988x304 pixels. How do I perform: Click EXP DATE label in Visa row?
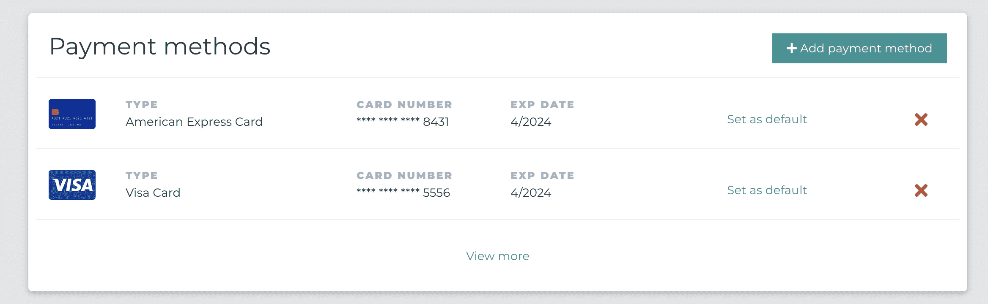click(542, 175)
